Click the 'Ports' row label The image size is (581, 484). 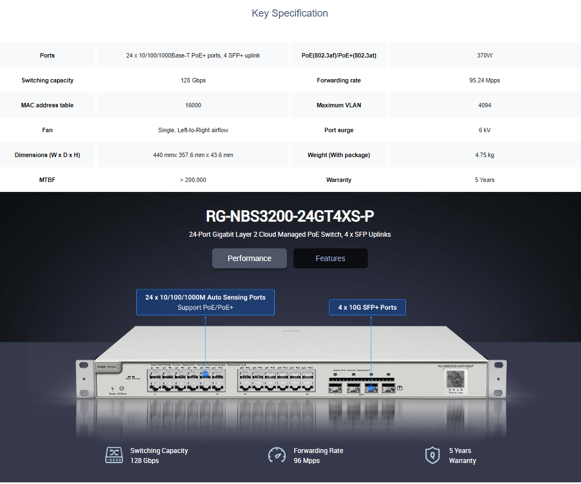click(x=47, y=55)
